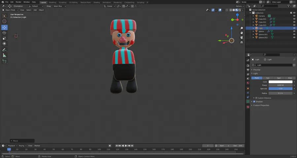Pick the Measure tool
The height and width of the screenshot is (158, 297).
[x=4, y=55]
